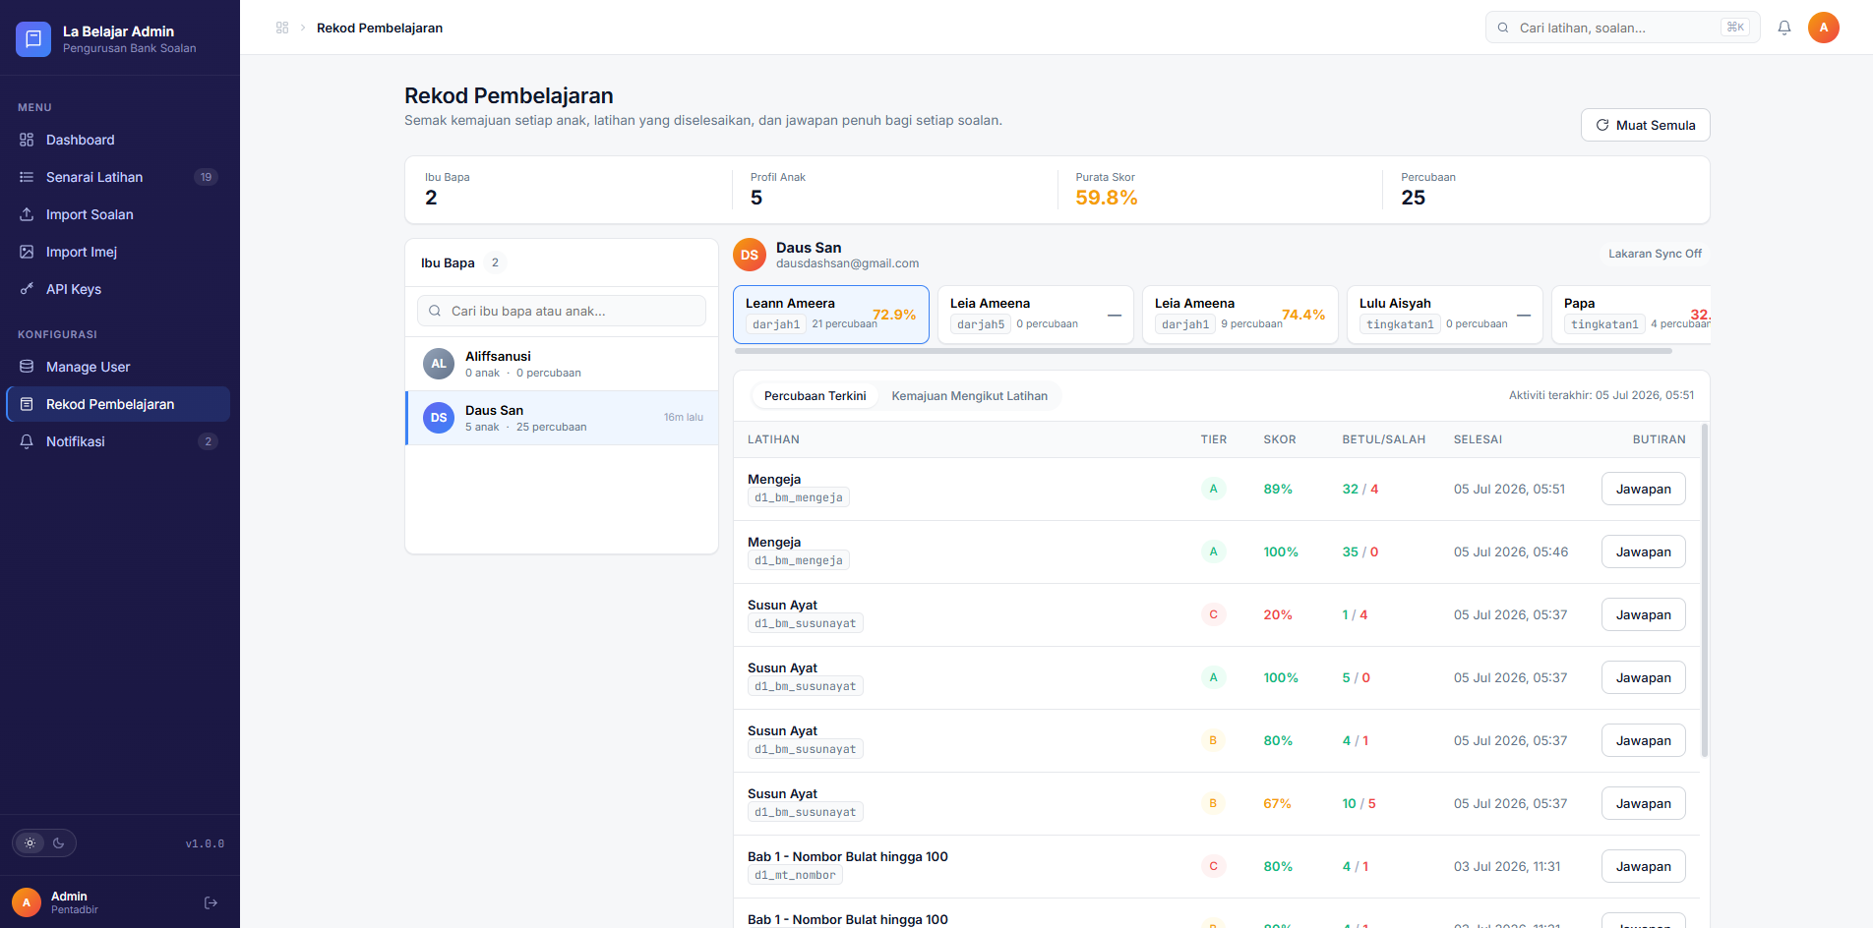Screen dimensions: 1873x928
Task: Go to Import Soalan page
Action: 118,214
